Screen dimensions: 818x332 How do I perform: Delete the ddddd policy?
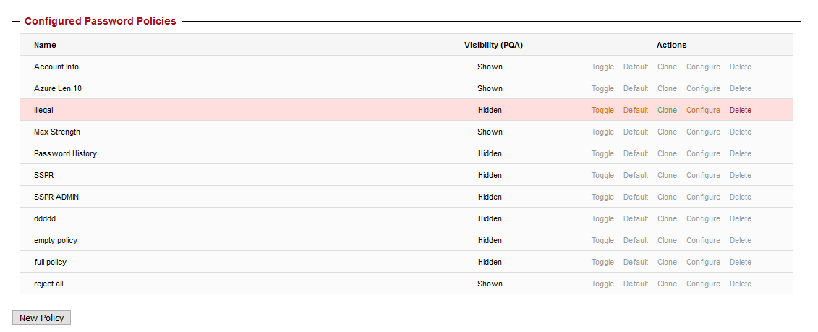pos(740,218)
